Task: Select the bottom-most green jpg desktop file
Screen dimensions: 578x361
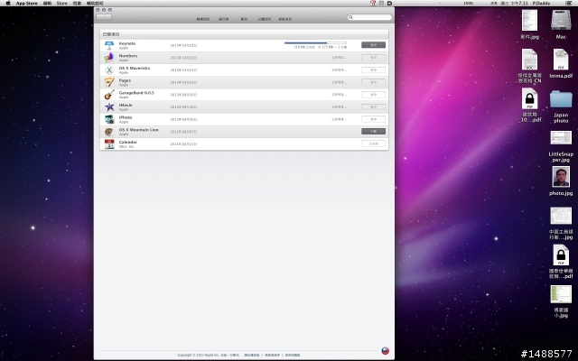Action: pos(561,294)
